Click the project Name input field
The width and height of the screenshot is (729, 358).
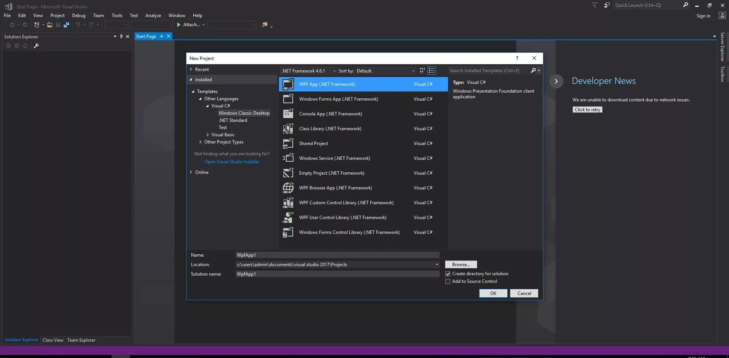pos(338,255)
